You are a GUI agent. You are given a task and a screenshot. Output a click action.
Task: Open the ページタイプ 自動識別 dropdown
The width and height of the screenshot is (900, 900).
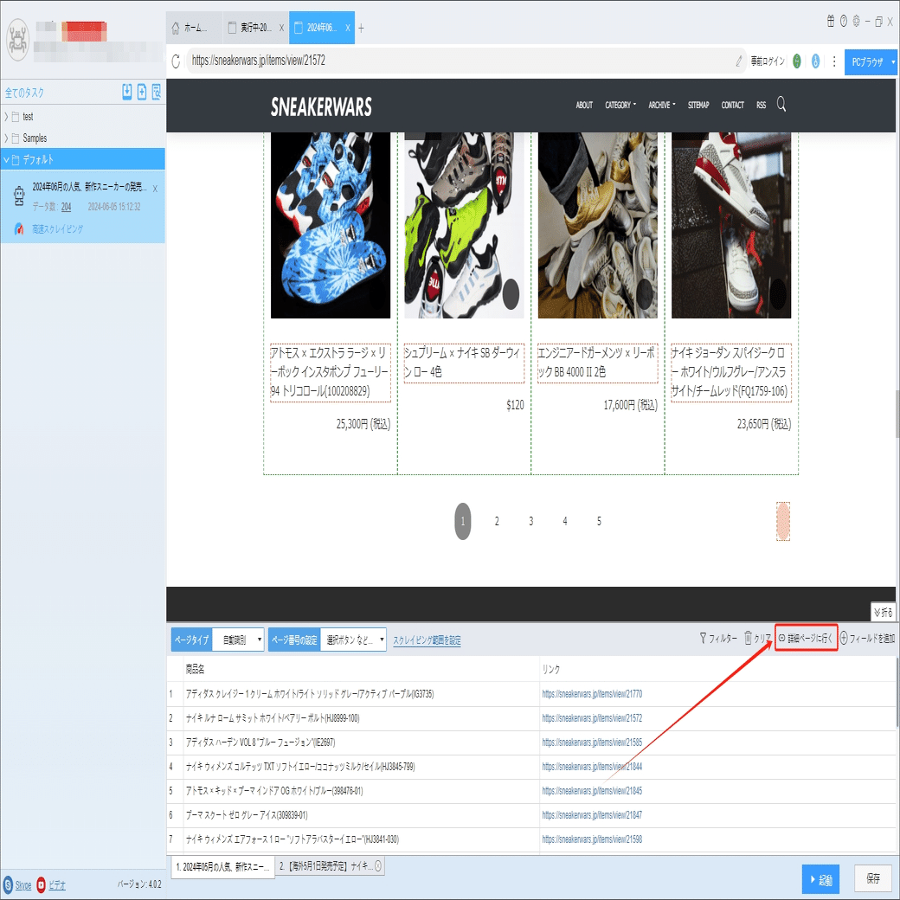(238, 640)
